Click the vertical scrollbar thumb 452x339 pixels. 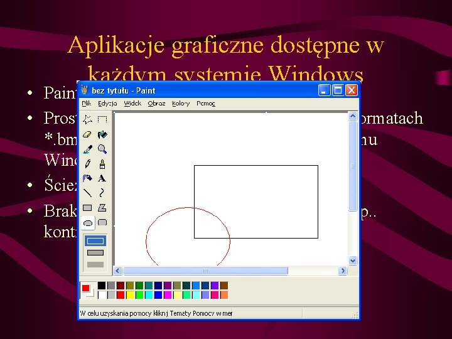click(353, 166)
